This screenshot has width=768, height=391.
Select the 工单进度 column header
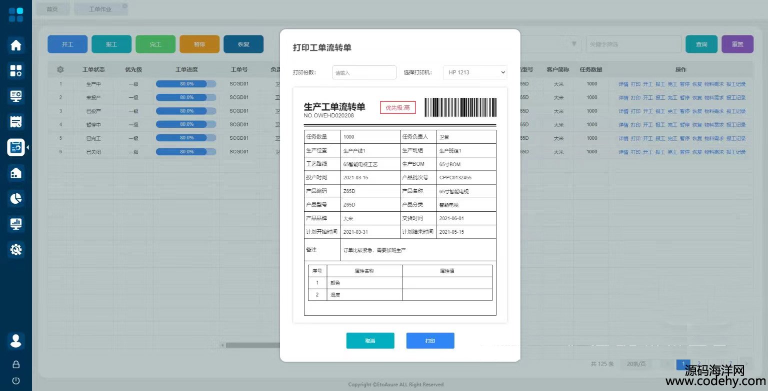tap(186, 69)
